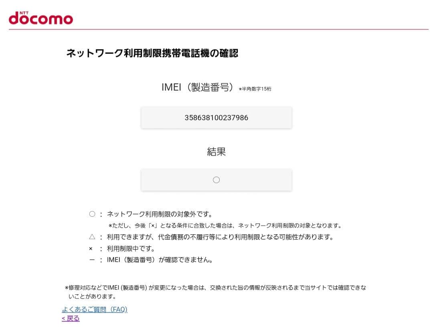Viewport: 433px width, 334px height.
Task: Click the － legend symbol for unverified IMEI
Action: [x=91, y=260]
